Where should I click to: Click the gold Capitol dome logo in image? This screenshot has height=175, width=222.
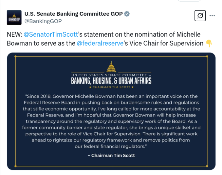point(111,67)
